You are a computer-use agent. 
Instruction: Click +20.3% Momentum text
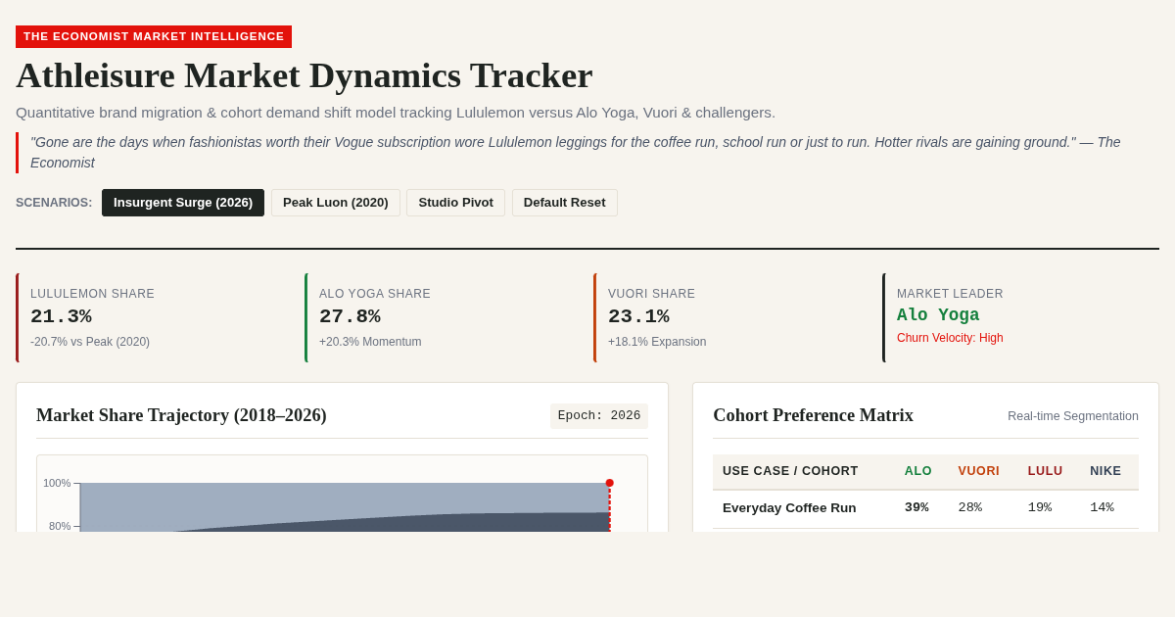(x=370, y=342)
